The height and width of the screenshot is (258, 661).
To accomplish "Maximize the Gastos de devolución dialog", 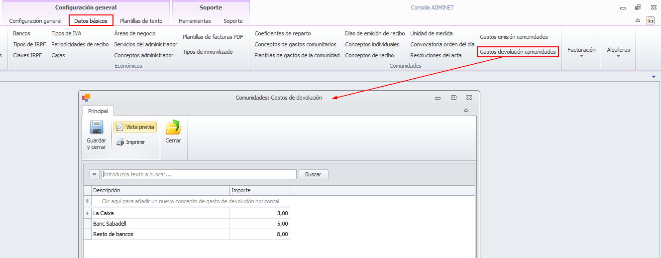I will (453, 98).
